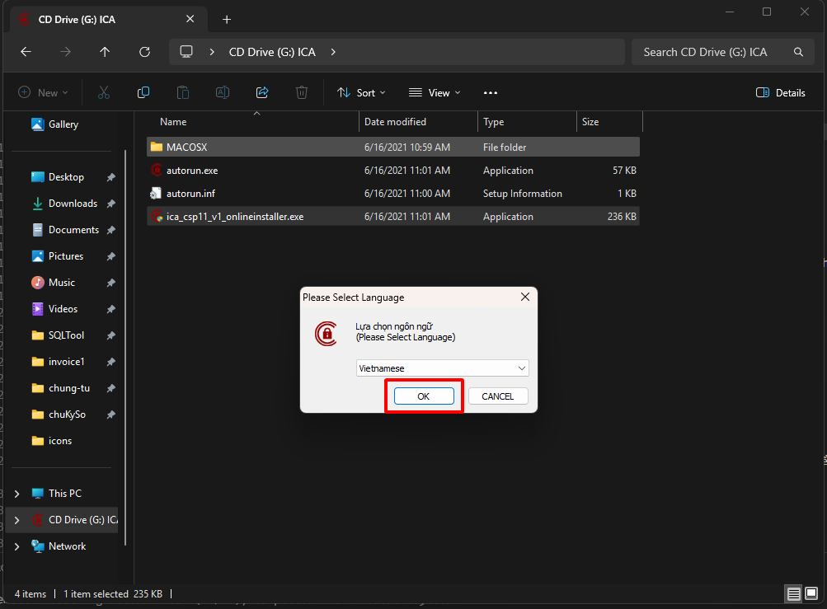827x609 pixels.
Task: Select the MACOSX folder
Action: click(x=393, y=148)
